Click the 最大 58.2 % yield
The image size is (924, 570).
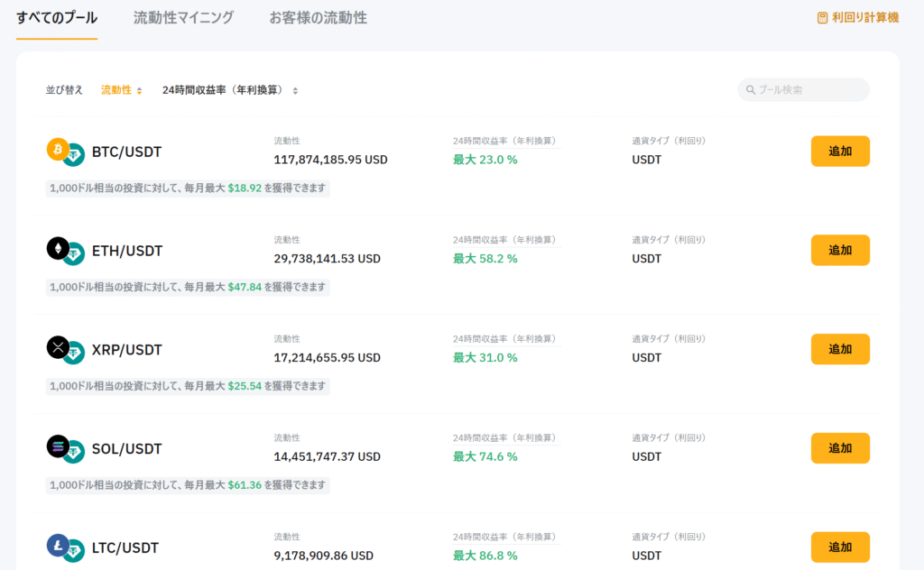[485, 259]
